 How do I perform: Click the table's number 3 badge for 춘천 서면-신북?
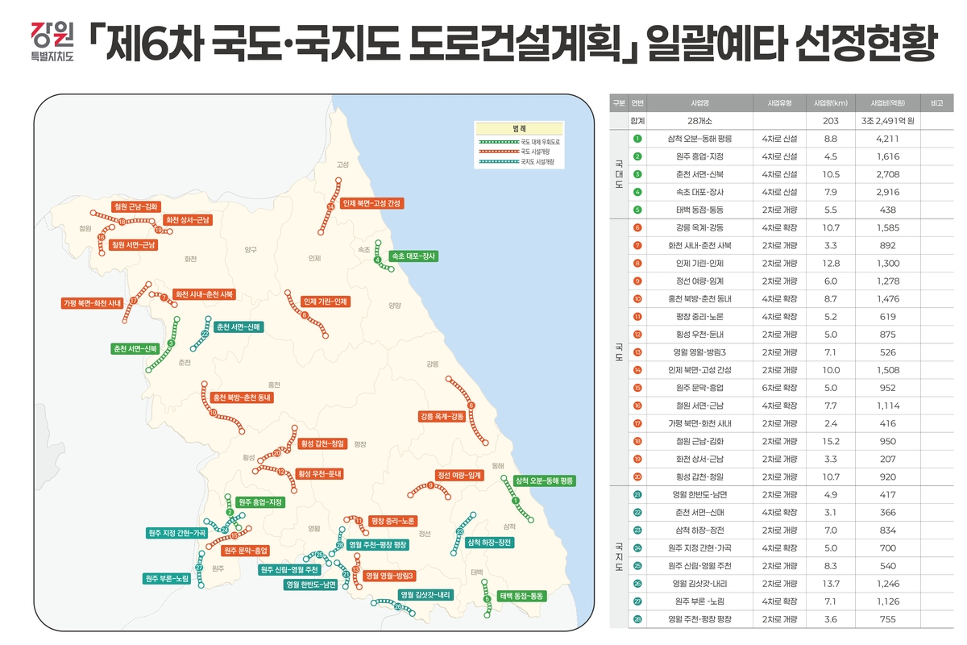[637, 174]
